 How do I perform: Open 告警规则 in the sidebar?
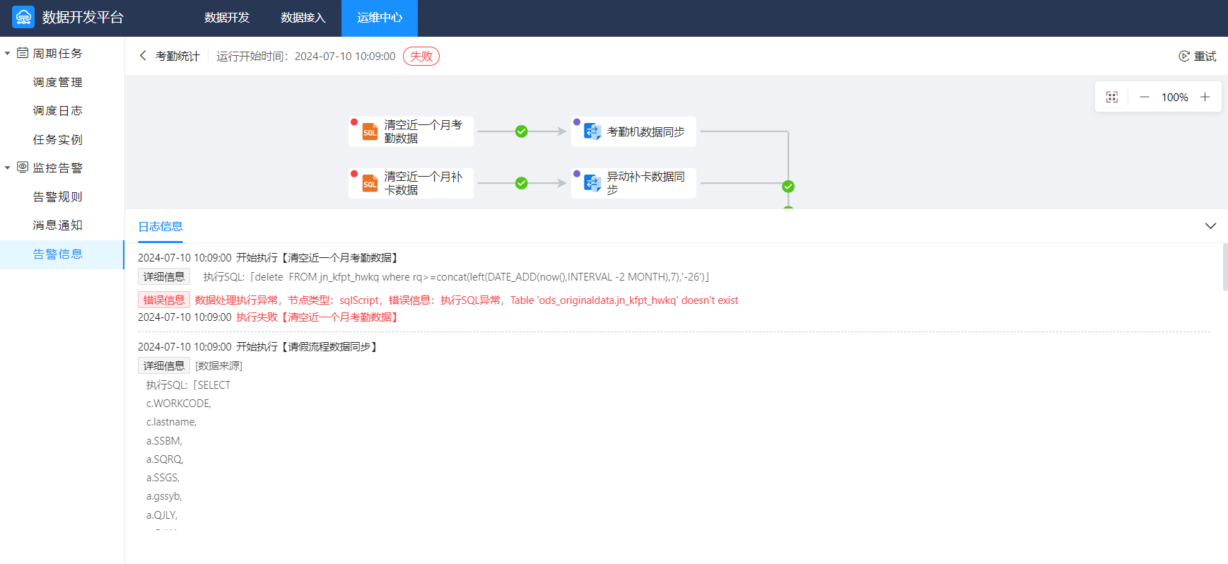click(58, 197)
